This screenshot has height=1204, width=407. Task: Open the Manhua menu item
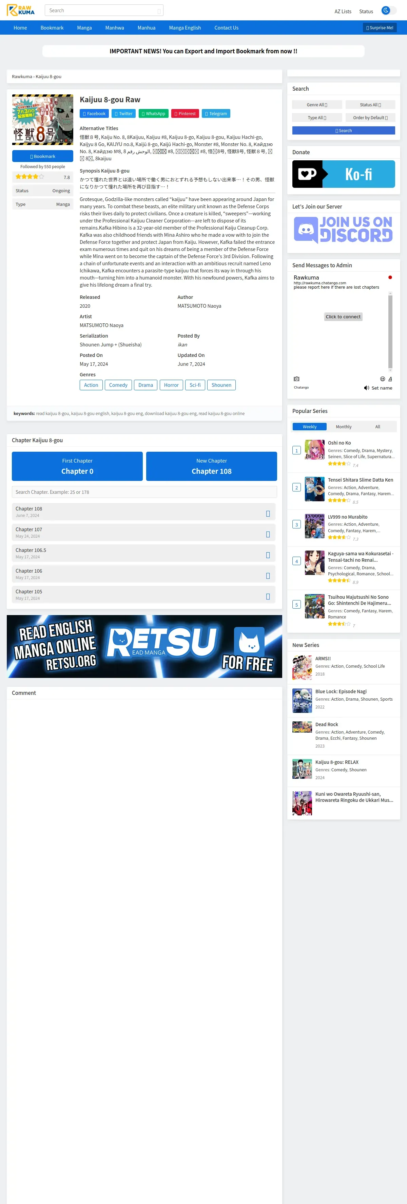147,28
